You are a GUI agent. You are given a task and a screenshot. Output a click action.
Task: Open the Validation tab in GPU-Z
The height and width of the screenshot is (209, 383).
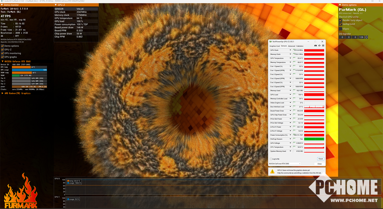click(x=300, y=46)
